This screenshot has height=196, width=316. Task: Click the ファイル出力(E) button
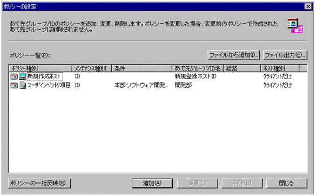(x=285, y=55)
